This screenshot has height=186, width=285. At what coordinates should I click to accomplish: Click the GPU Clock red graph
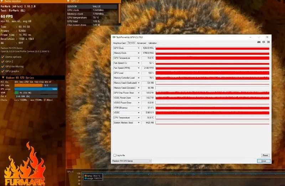212,48
